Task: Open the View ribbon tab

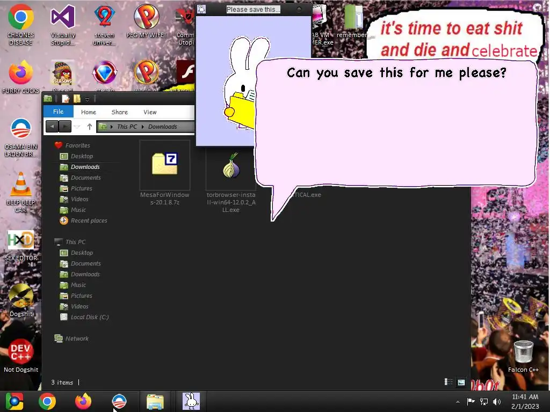Action: [x=150, y=112]
